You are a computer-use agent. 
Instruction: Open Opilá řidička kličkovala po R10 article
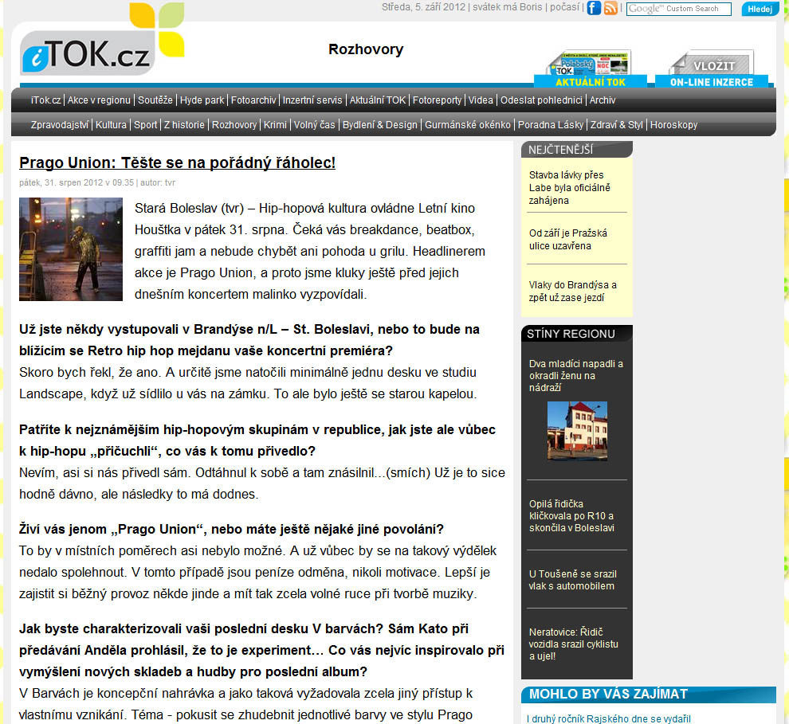coord(571,516)
